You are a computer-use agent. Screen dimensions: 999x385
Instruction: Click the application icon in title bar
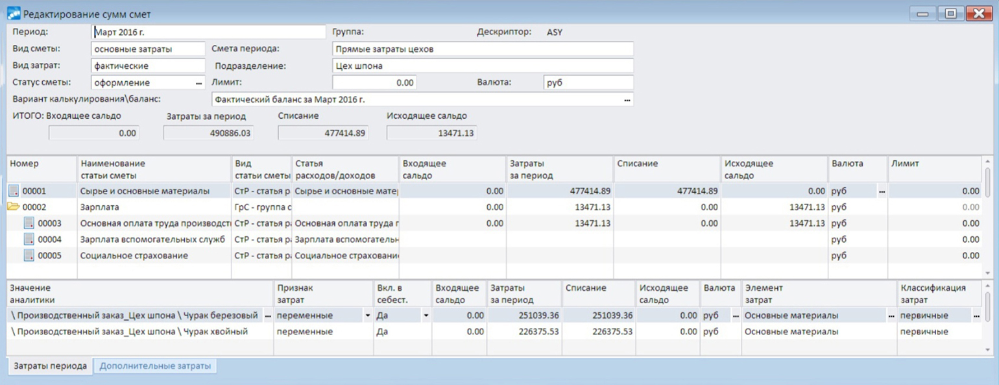pos(13,14)
